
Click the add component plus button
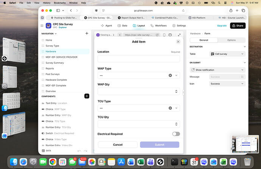pos(87,96)
